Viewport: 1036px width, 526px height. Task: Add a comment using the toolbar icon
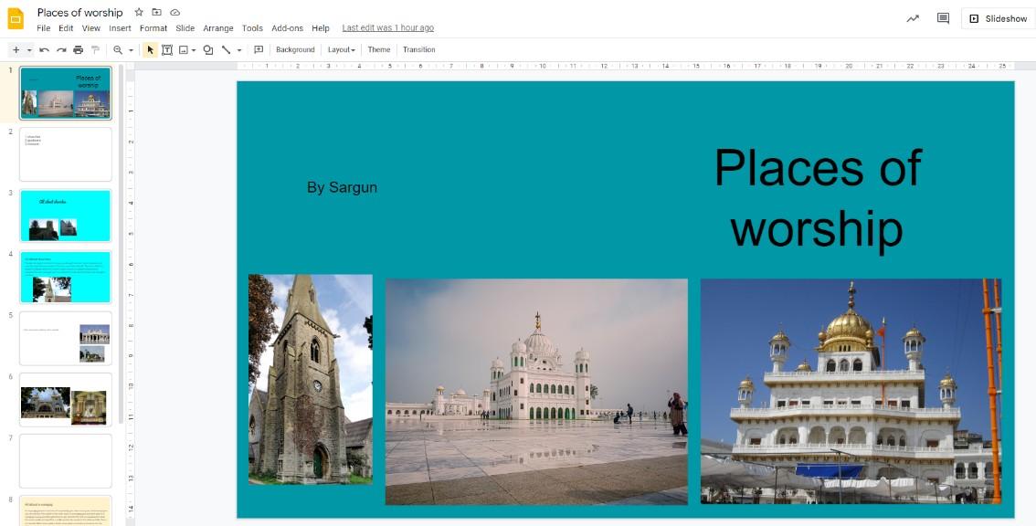(x=259, y=50)
